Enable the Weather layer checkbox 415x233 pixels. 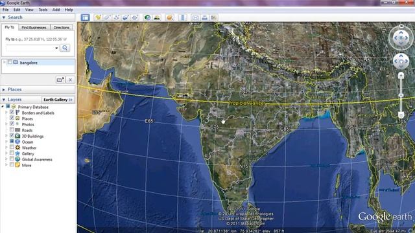pyautogui.click(x=12, y=147)
